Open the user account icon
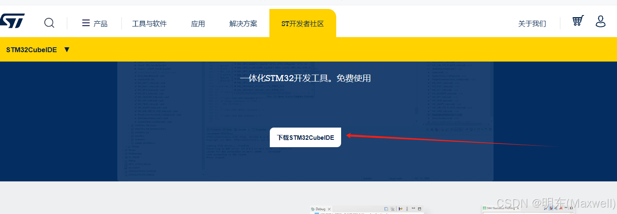The height and width of the screenshot is (214, 617). (x=601, y=21)
